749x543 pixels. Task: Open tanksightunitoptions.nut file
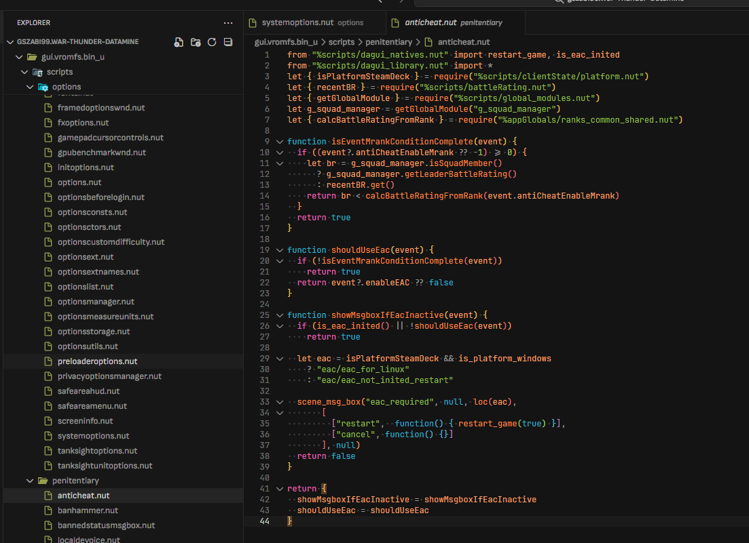point(123,466)
